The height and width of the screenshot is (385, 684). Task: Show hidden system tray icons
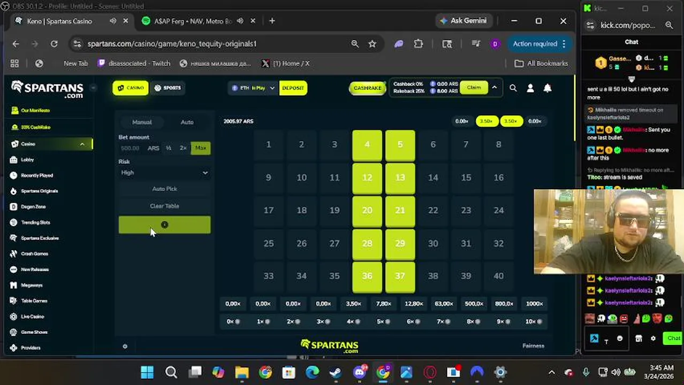552,372
